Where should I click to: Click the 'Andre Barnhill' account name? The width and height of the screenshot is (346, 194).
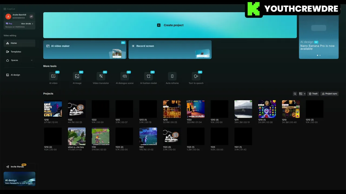click(19, 15)
